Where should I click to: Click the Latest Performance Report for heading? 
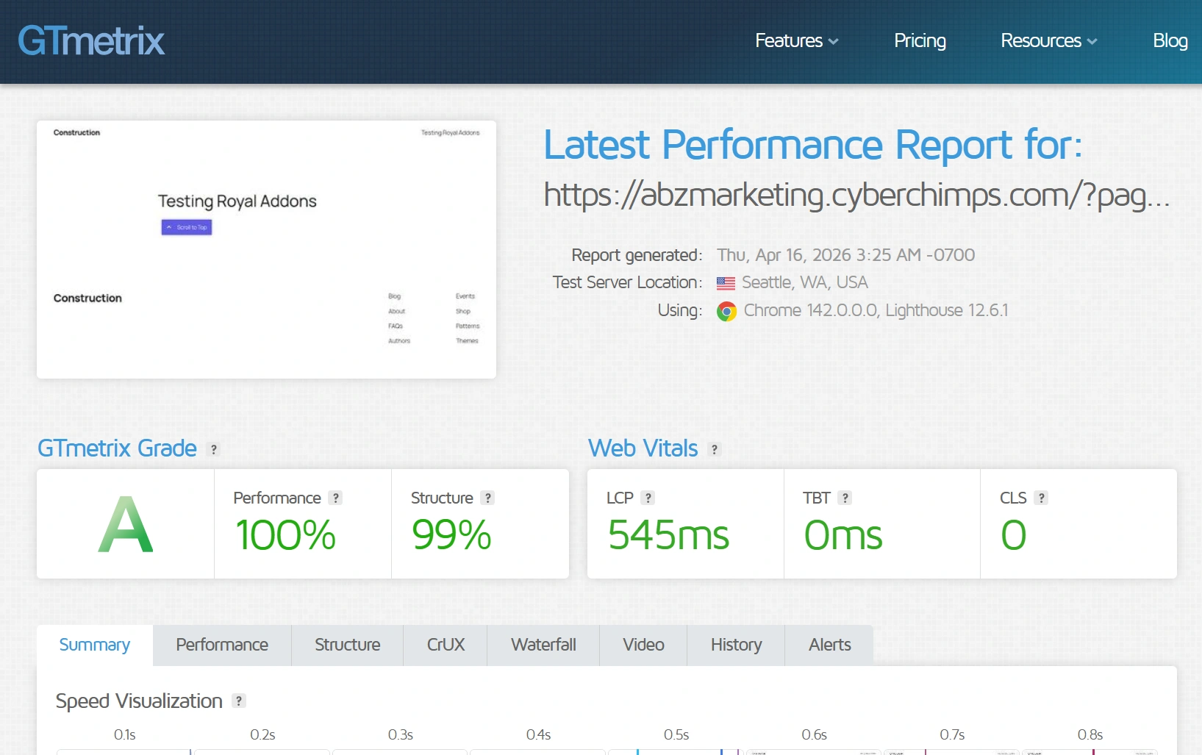click(813, 146)
